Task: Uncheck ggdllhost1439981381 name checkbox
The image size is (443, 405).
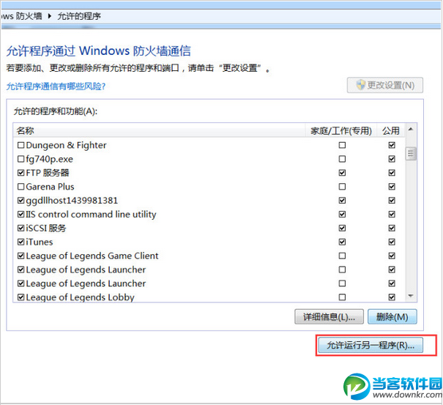Action: point(21,201)
